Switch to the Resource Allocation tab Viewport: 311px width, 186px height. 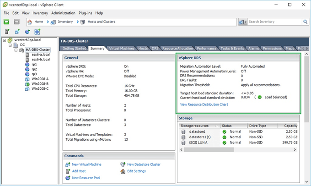[177, 49]
